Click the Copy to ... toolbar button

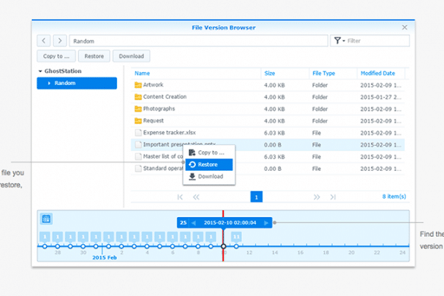[56, 56]
